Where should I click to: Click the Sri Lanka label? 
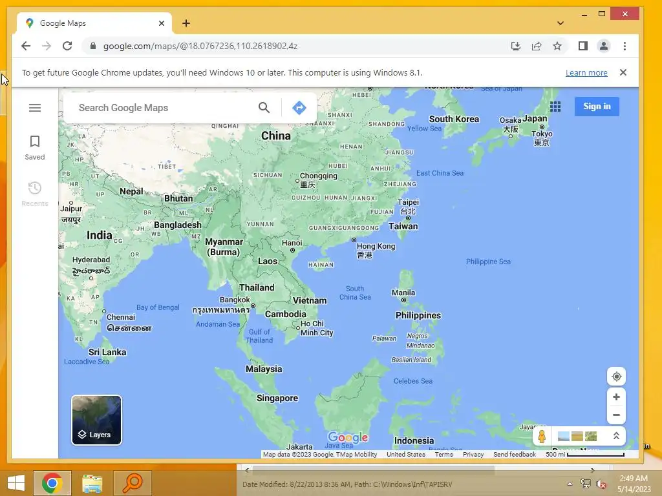coord(107,352)
